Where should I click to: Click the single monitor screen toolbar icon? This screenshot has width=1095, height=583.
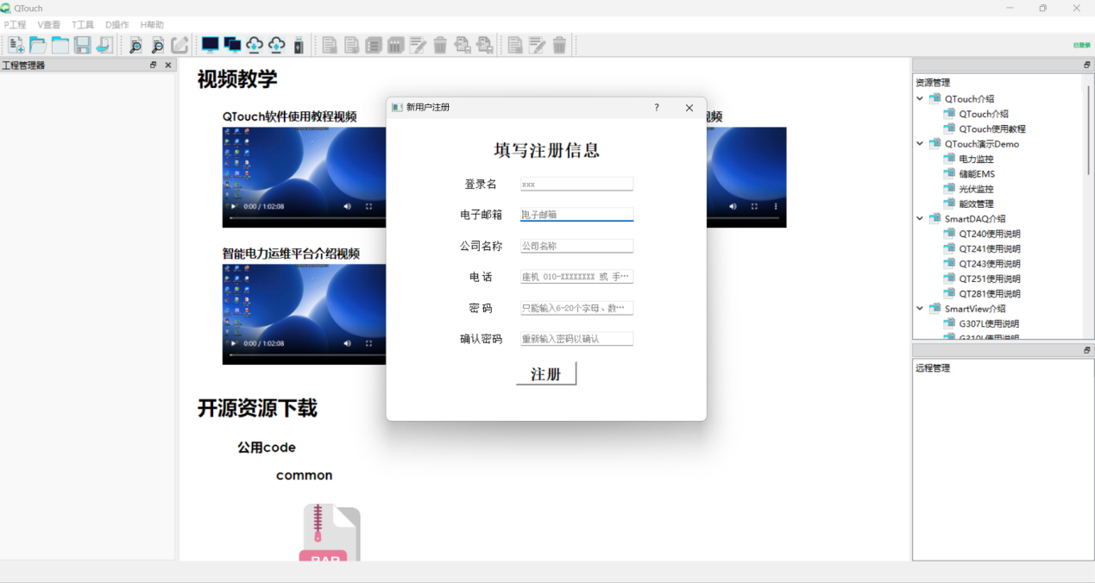[x=210, y=45]
